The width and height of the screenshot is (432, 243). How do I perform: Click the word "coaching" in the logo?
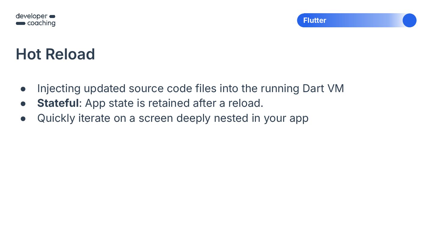41,23
